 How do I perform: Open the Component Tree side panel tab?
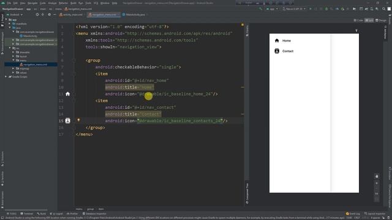pyautogui.click(x=247, y=194)
